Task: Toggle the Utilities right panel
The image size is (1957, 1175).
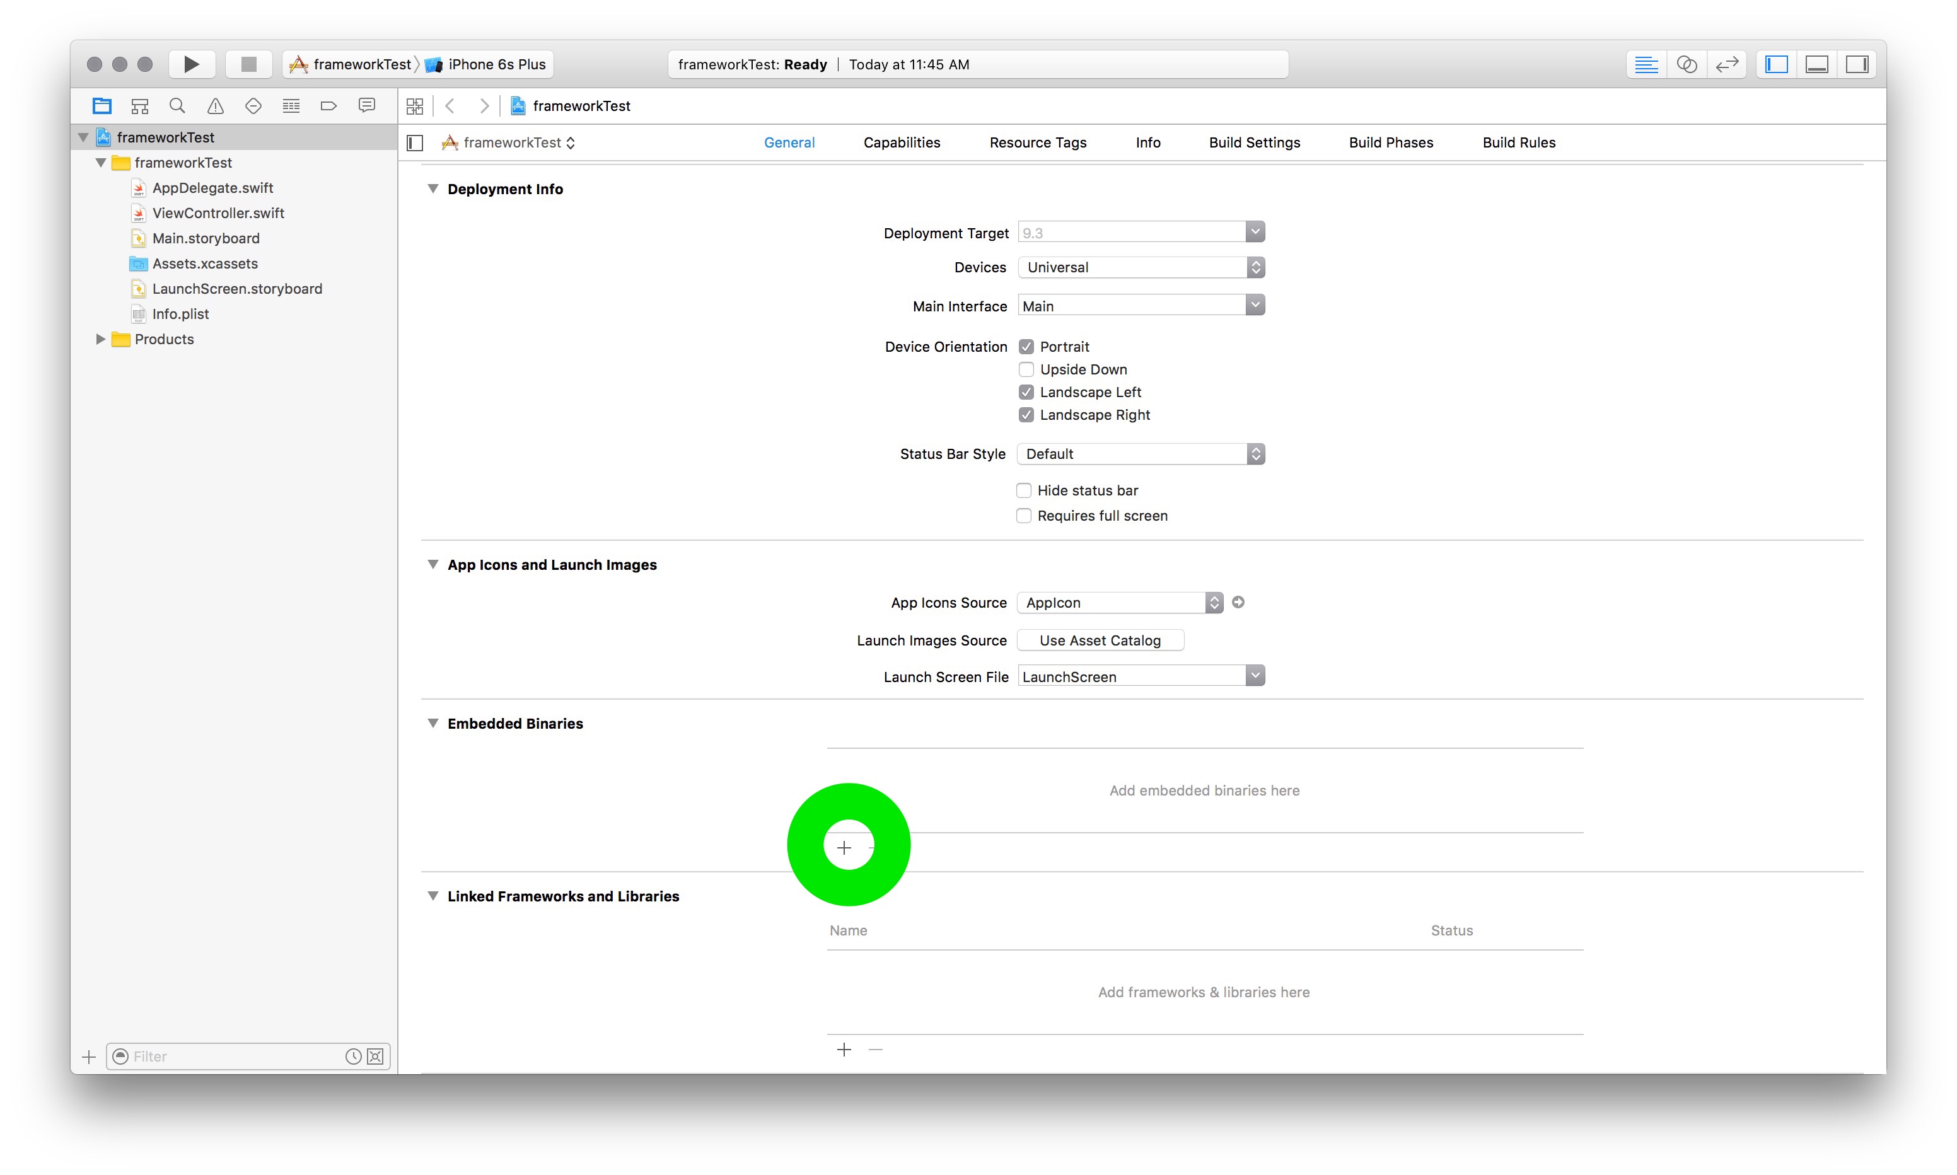Action: pos(1857,64)
